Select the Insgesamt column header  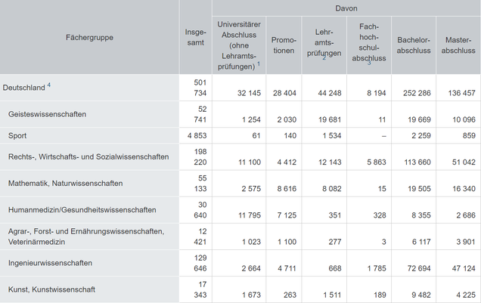pos(196,37)
